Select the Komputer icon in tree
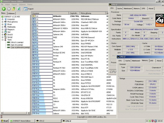Viewport: 164px width, 123px height. [6, 19]
